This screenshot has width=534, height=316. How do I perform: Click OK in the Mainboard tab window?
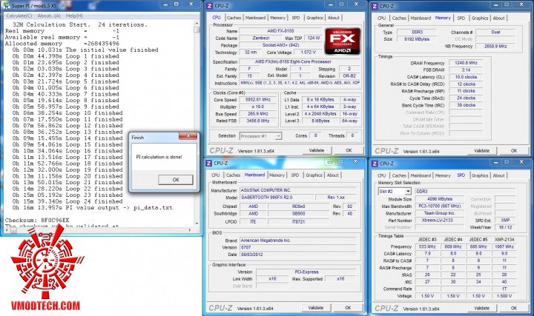(x=348, y=308)
